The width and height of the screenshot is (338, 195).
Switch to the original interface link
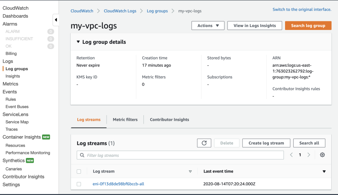click(302, 9)
